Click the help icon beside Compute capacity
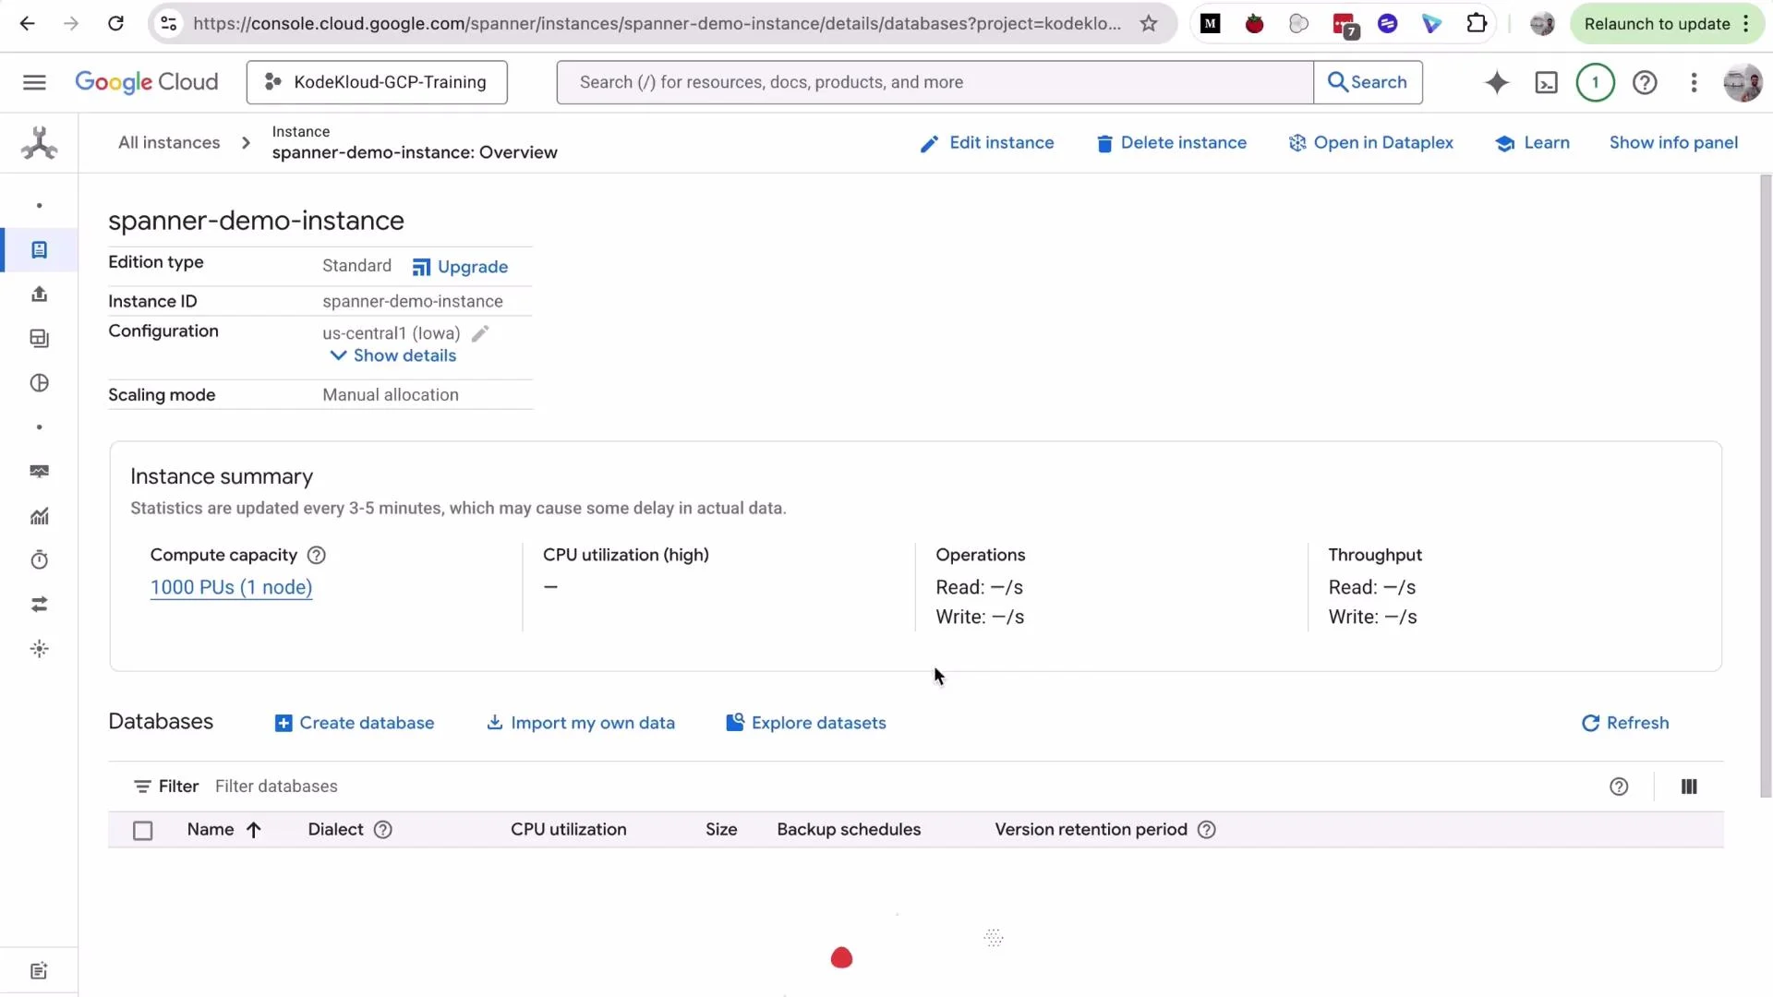Image resolution: width=1773 pixels, height=997 pixels. pyautogui.click(x=316, y=555)
